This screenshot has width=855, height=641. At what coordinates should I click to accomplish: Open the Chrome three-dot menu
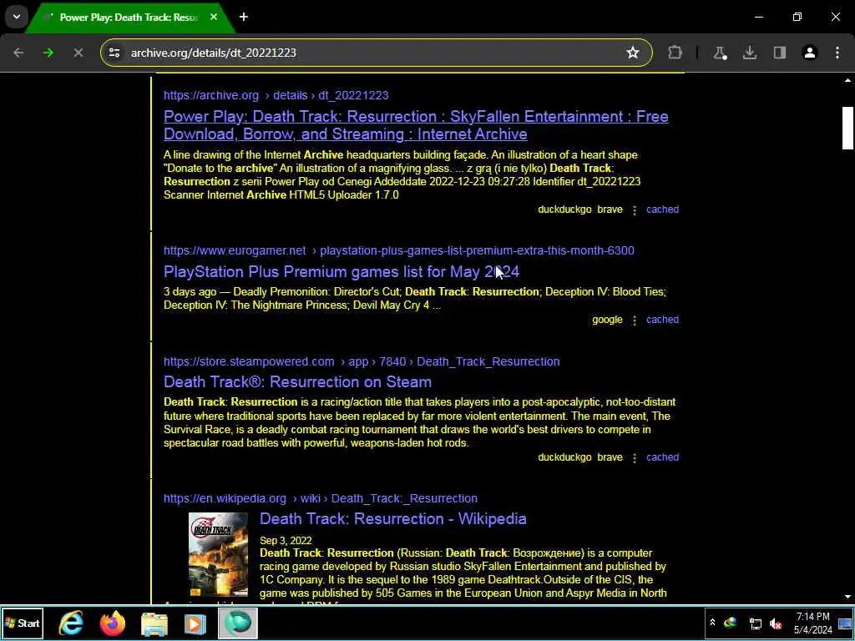point(837,53)
